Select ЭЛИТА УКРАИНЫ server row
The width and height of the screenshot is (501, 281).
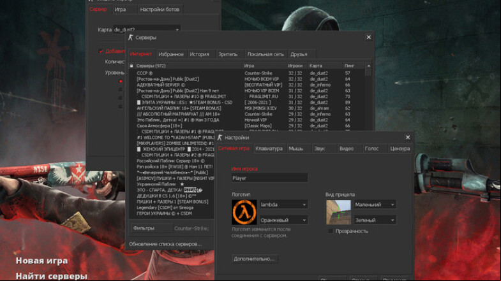[x=246, y=103]
